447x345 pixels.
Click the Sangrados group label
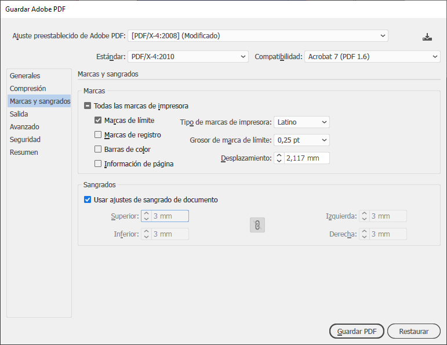coord(100,185)
